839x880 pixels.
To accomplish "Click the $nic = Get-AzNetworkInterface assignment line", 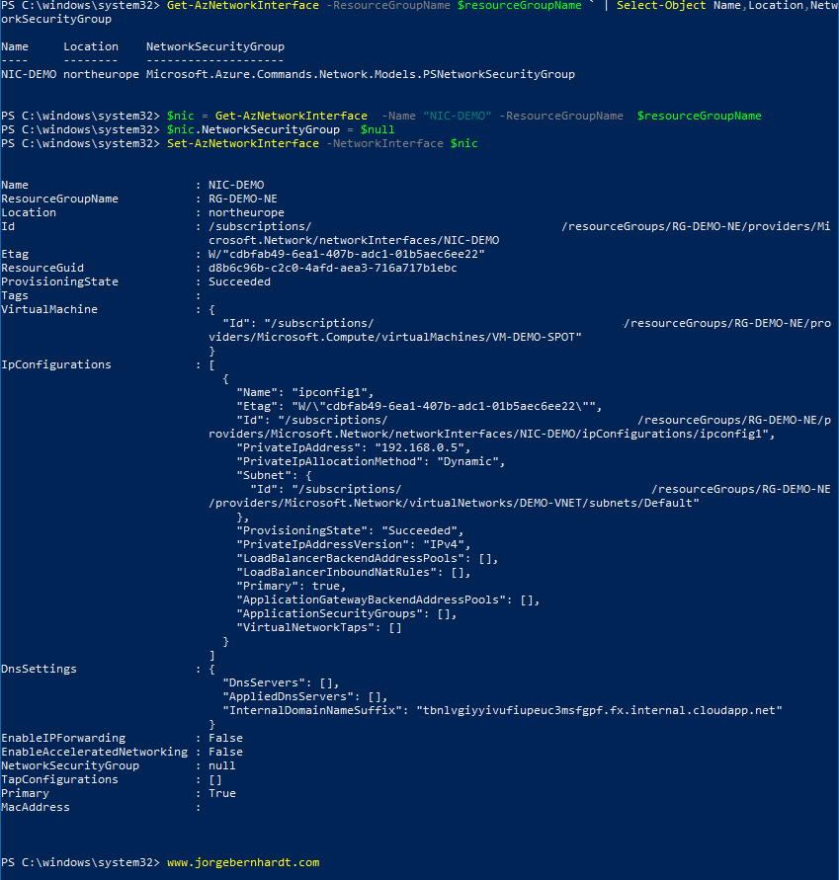I will [463, 116].
